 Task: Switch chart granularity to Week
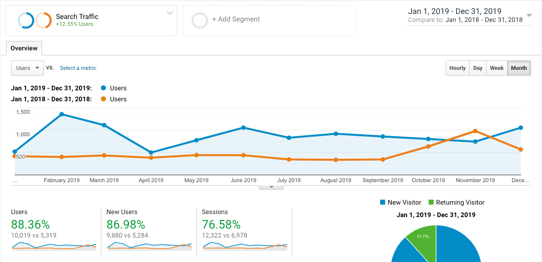pyautogui.click(x=497, y=68)
